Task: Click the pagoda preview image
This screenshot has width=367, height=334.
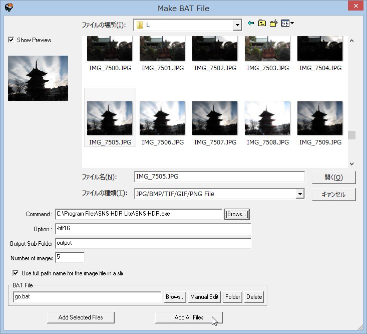Action: coord(38,78)
